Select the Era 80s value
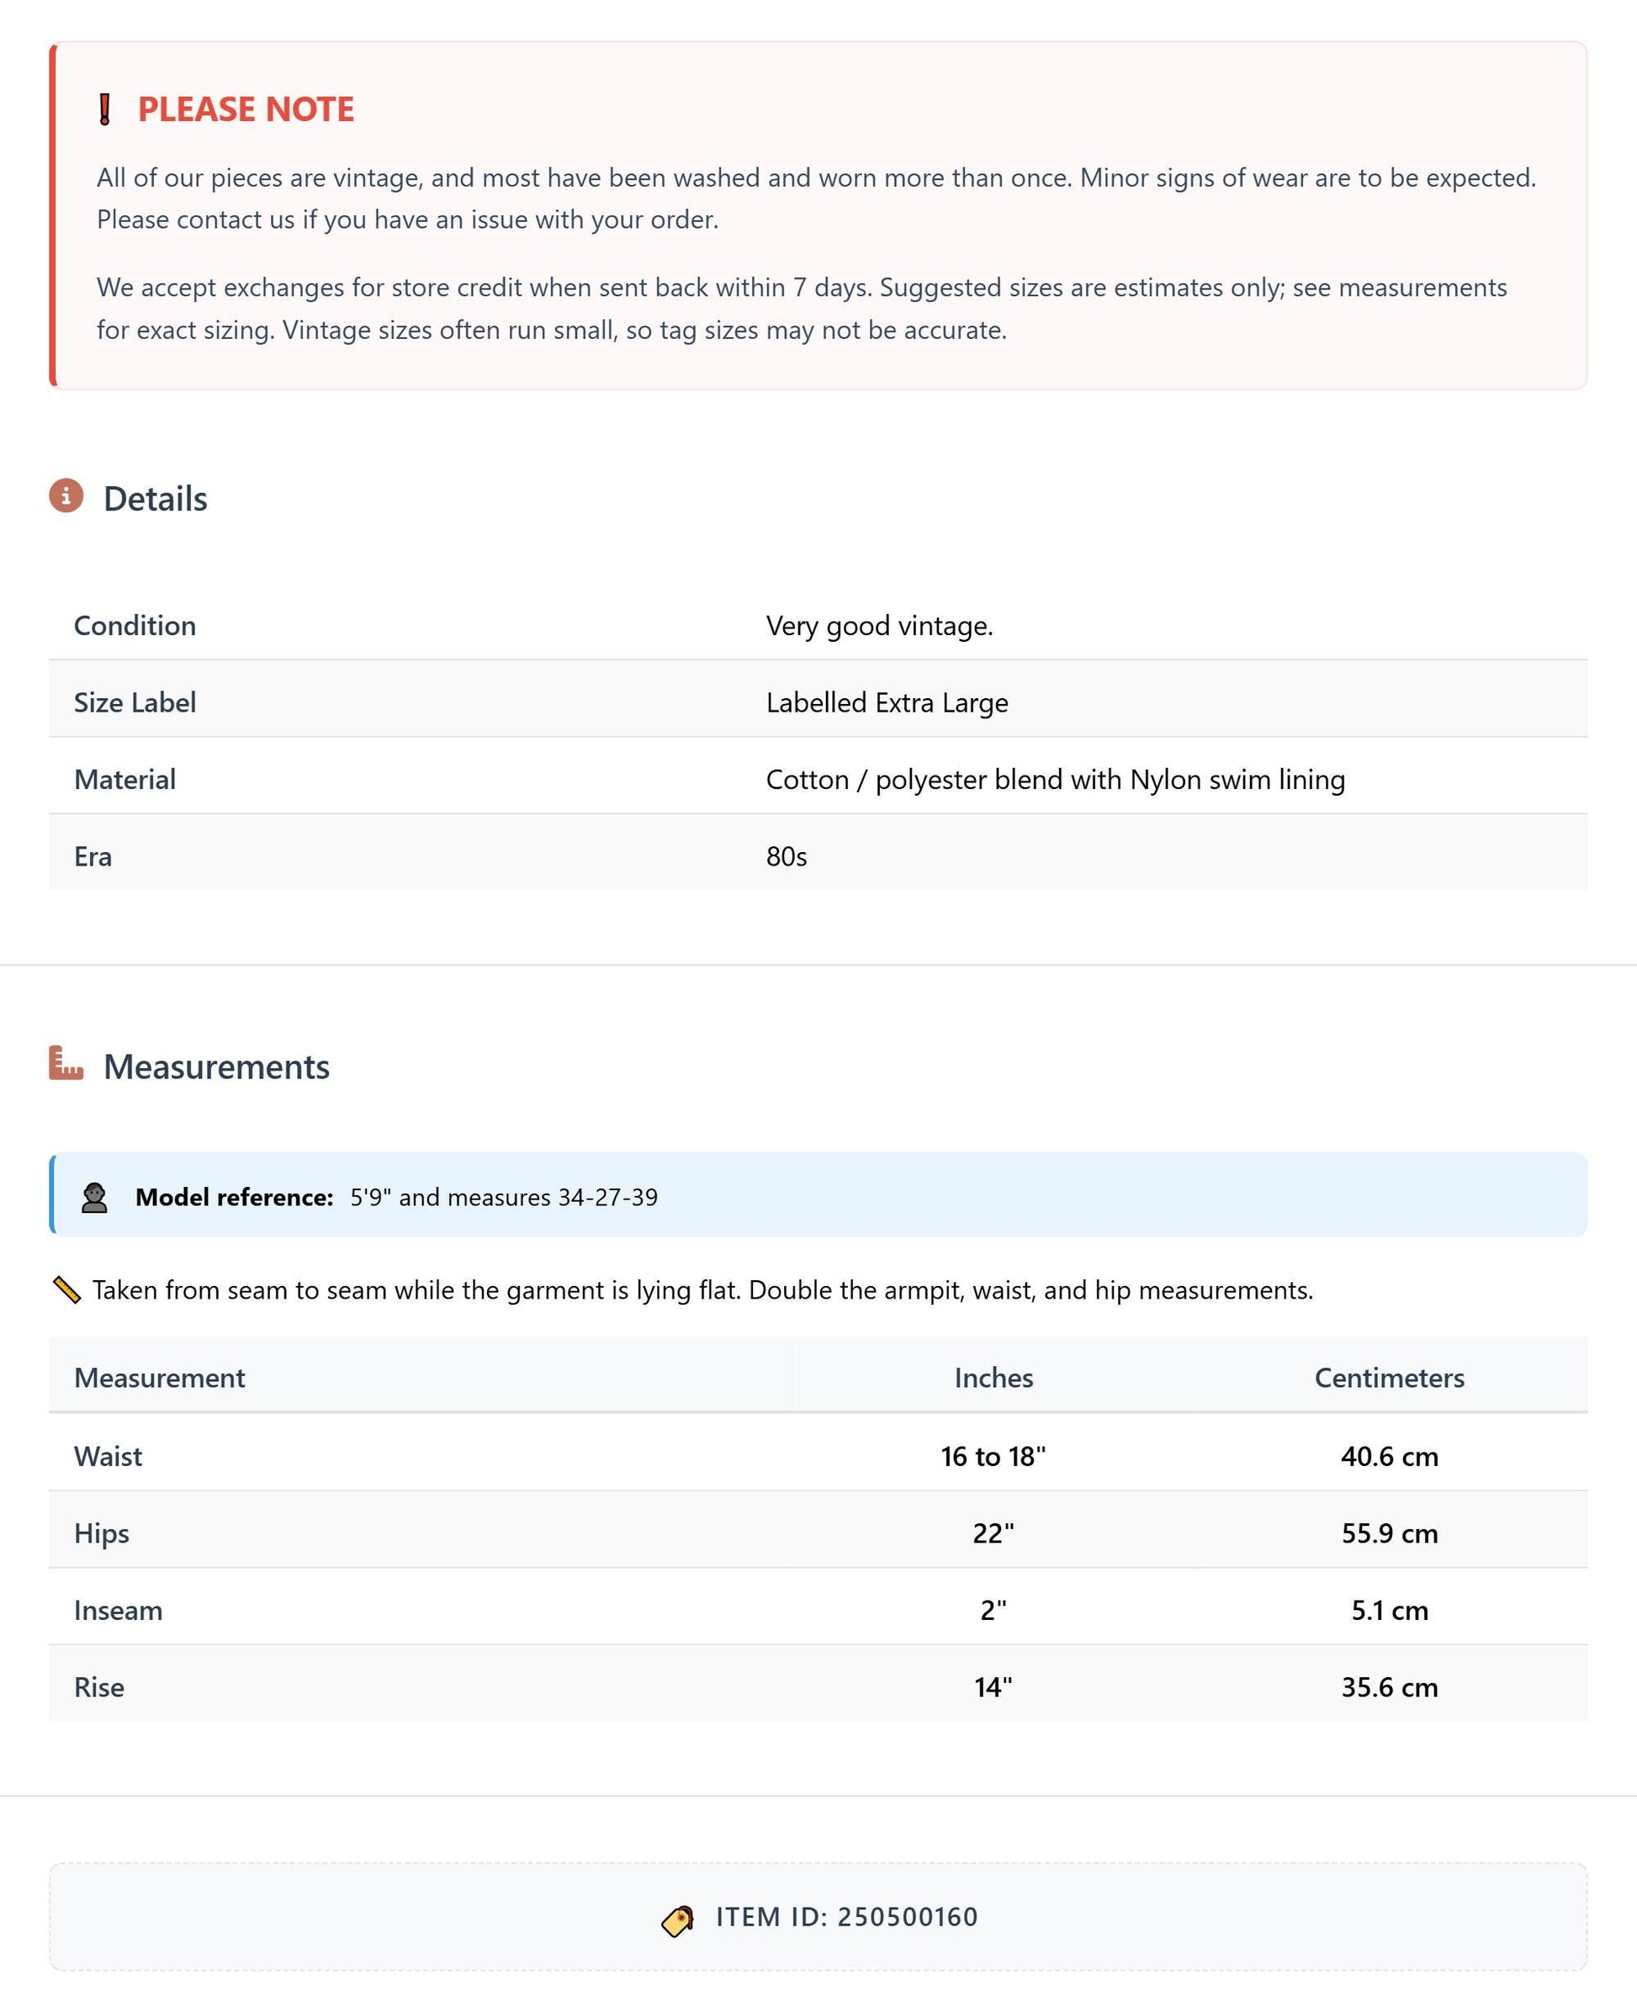The height and width of the screenshot is (2012, 1637). [x=787, y=856]
